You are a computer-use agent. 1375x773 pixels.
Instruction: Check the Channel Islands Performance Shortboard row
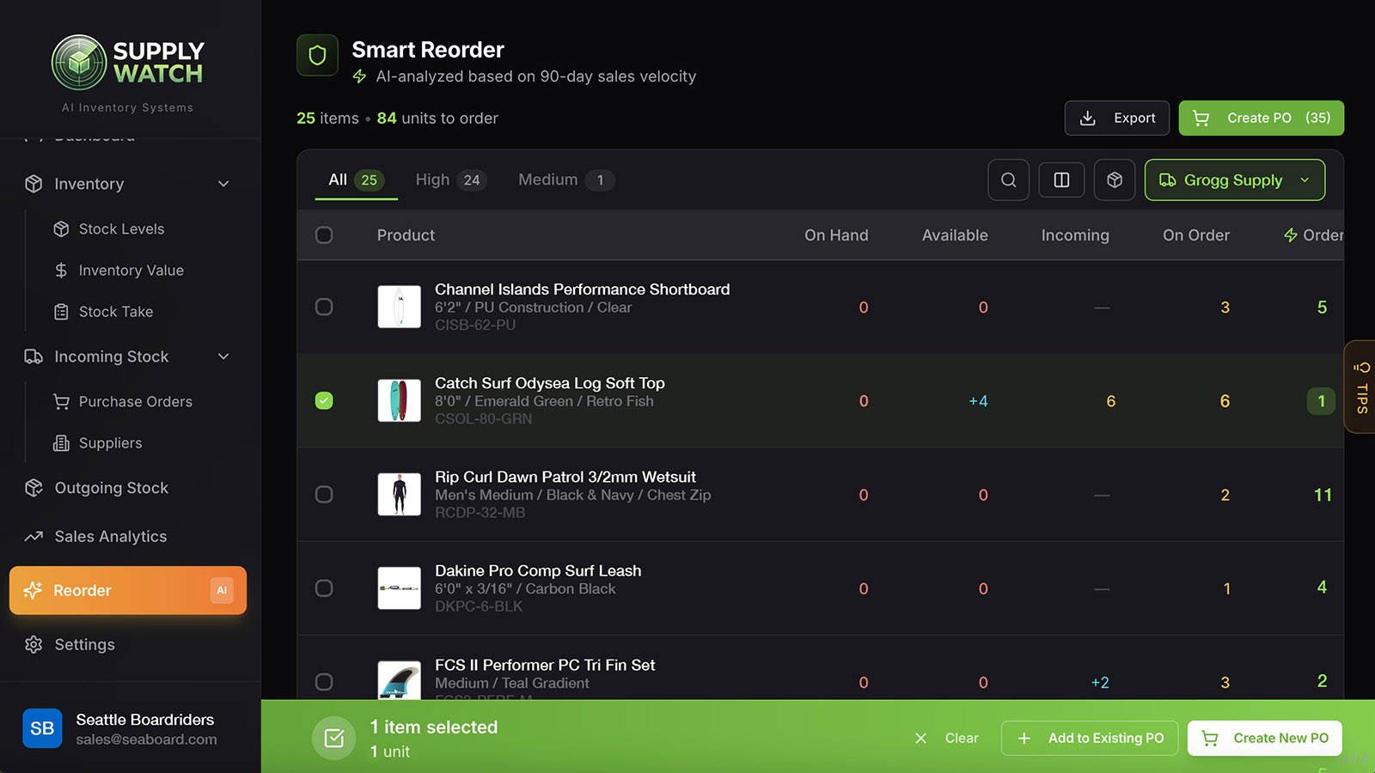tap(324, 307)
